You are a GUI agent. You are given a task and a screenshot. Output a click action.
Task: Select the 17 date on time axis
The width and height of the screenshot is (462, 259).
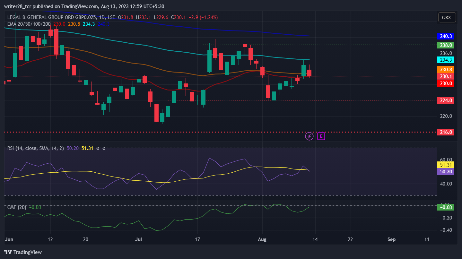[197, 239]
